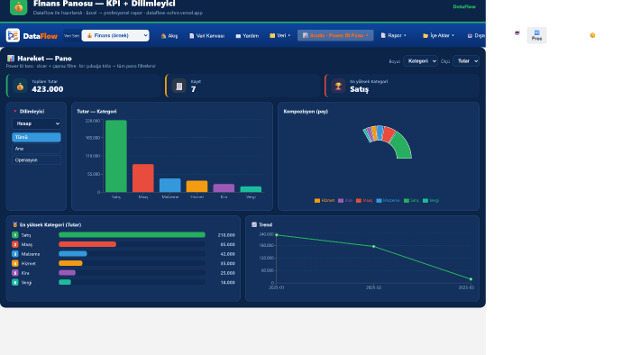Viewport: 631px width, 355px height.
Task: Click the purple Kira bar in bar chart
Action: click(x=224, y=188)
